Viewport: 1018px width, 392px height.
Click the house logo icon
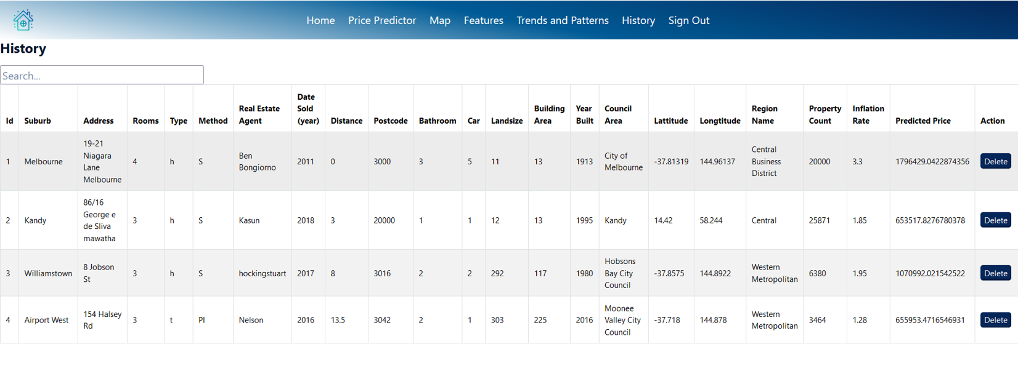[23, 20]
